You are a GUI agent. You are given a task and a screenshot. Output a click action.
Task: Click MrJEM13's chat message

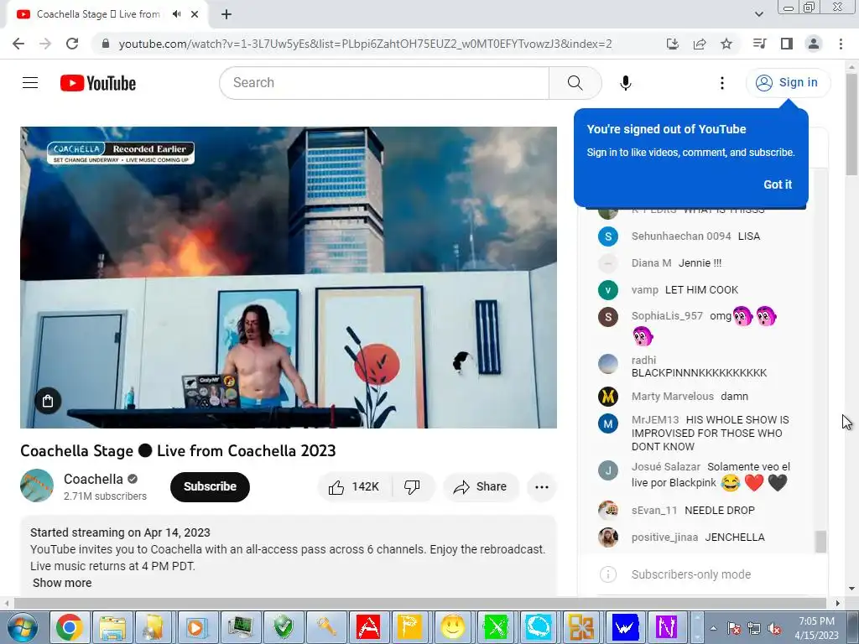[694, 434]
